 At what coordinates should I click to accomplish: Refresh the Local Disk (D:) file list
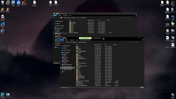coord(124,42)
